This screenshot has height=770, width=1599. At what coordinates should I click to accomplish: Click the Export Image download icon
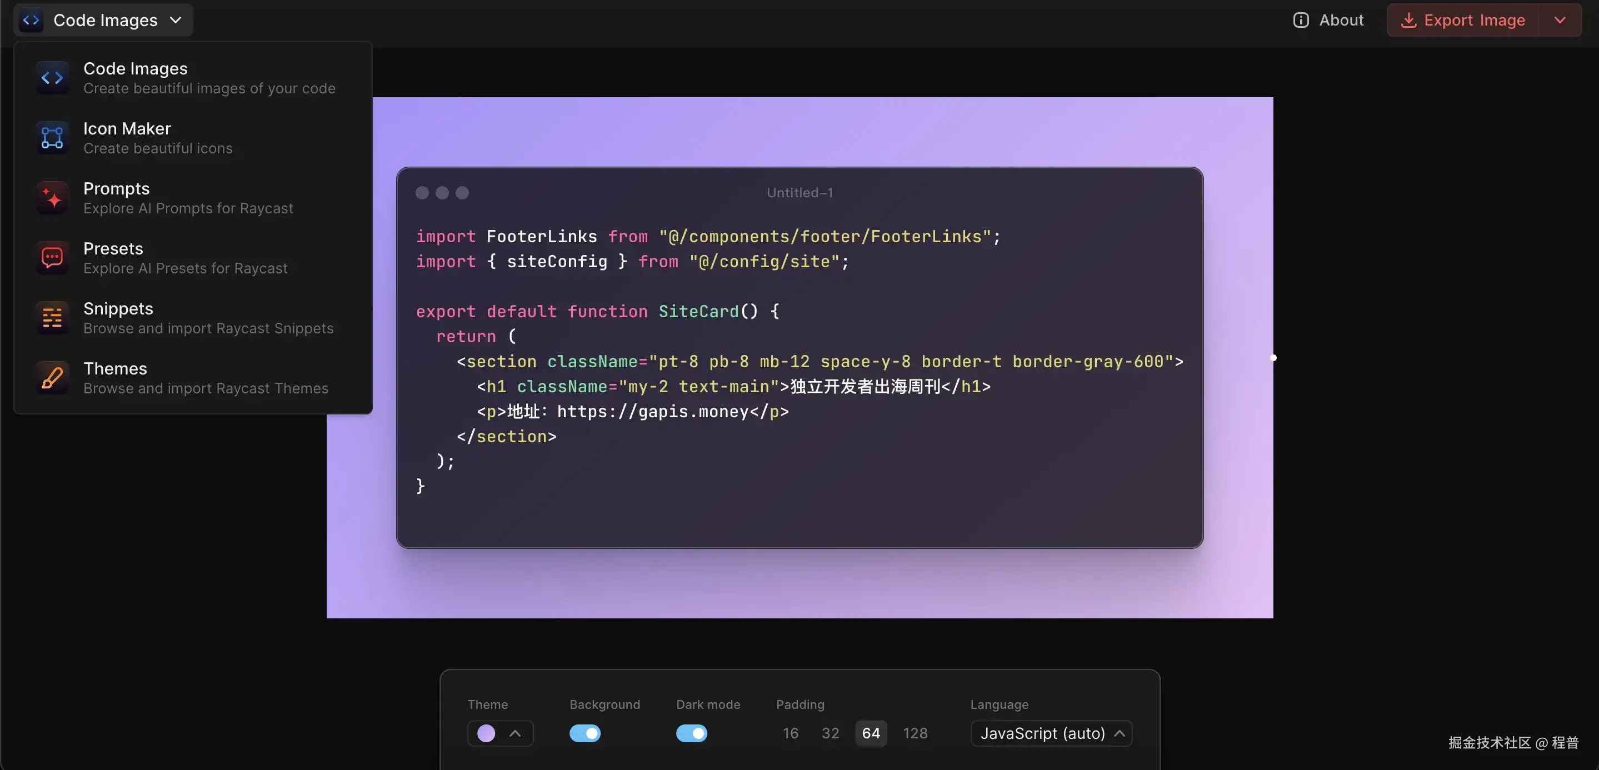point(1409,19)
